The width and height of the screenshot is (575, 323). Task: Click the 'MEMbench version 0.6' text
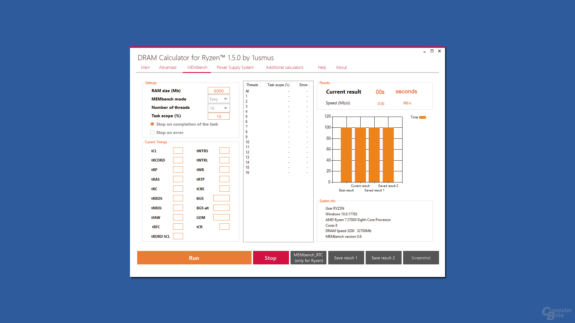pyautogui.click(x=344, y=237)
